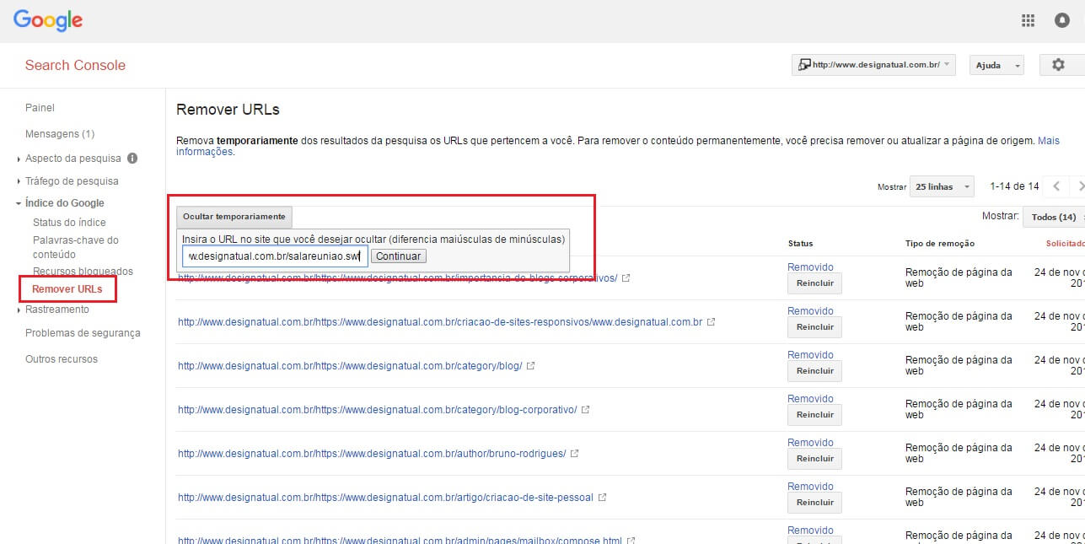Open external link icon for category/blog/ URL
The height and width of the screenshot is (544, 1085).
pos(530,366)
